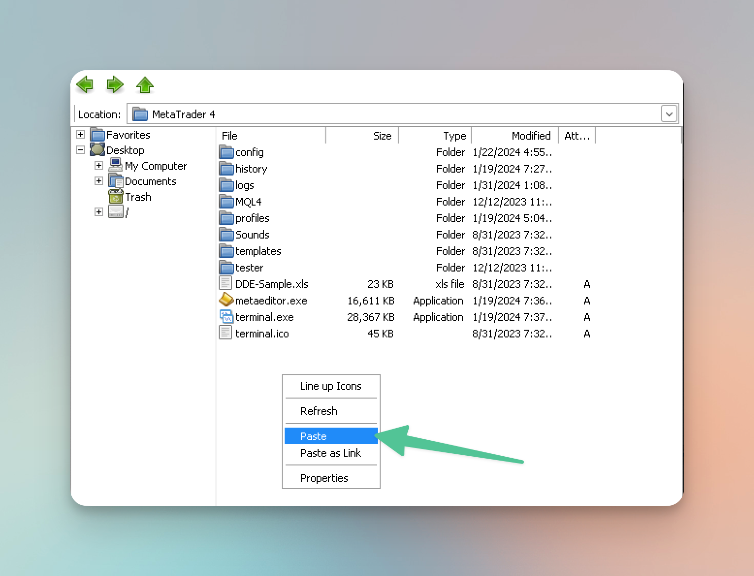Select the MQL4 file name
This screenshot has height=576, width=754.
(x=249, y=202)
